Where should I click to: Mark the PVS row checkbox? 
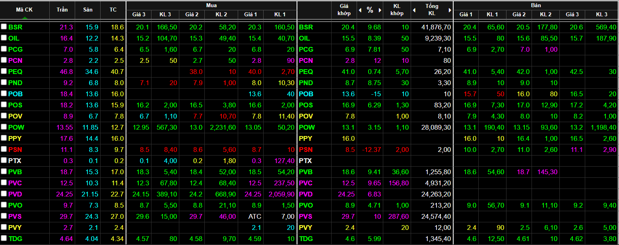pyautogui.click(x=4, y=216)
